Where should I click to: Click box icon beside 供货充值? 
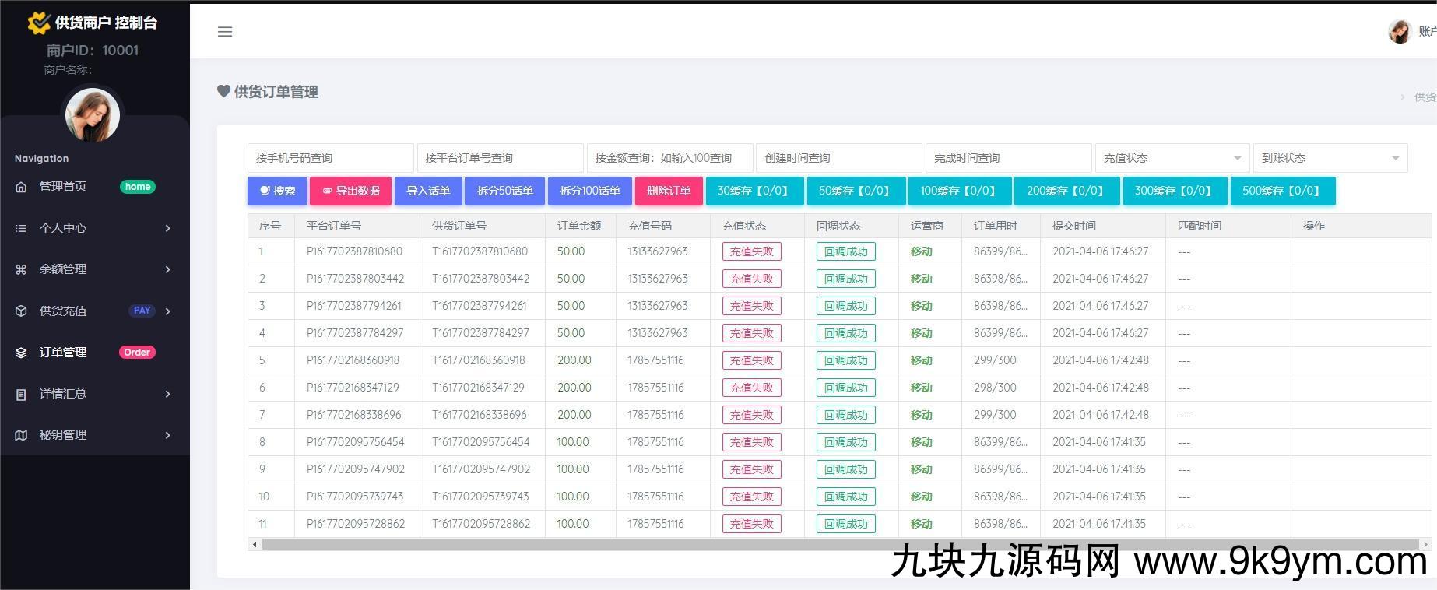tap(21, 311)
